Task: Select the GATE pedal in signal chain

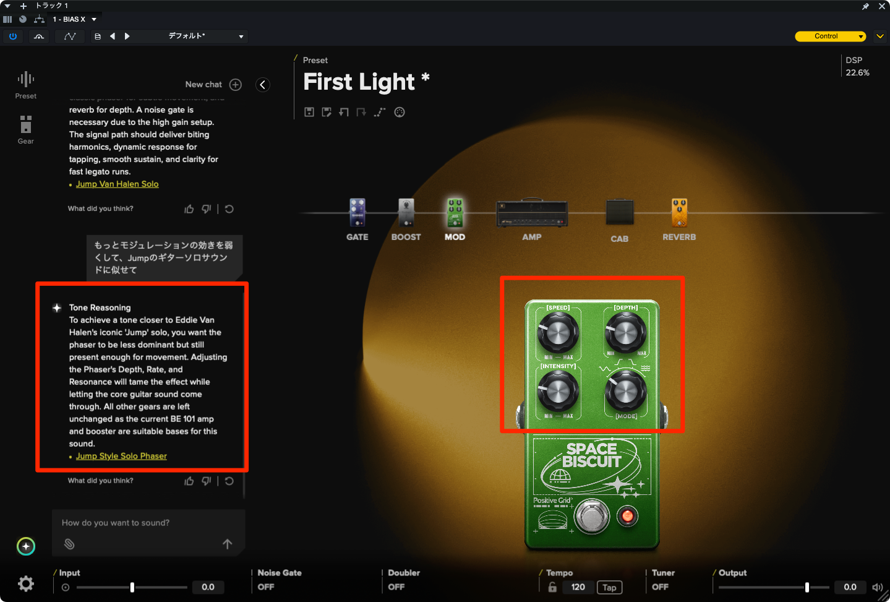Action: [x=357, y=214]
